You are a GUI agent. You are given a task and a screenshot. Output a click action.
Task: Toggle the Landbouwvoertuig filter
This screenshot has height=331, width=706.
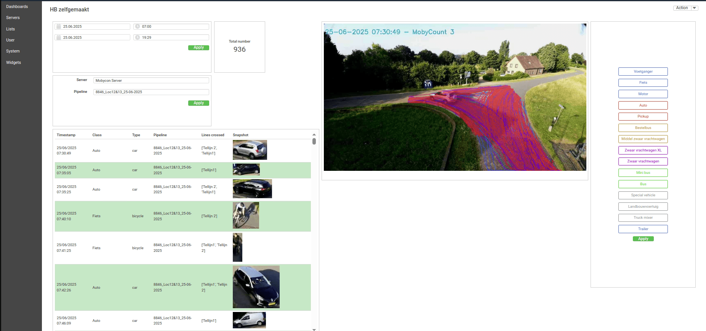coord(643,207)
